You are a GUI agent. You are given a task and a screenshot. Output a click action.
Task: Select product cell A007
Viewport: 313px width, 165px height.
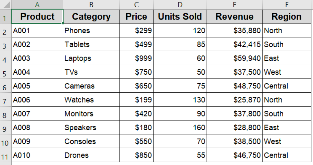(x=37, y=114)
